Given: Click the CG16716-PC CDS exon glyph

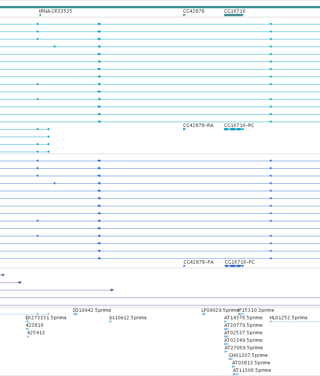Looking at the screenshot, I should point(234,266).
